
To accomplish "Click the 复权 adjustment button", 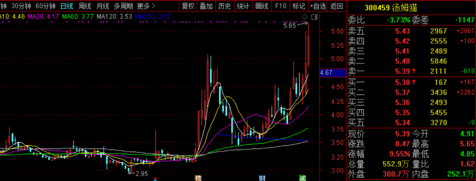I will tap(188, 6).
